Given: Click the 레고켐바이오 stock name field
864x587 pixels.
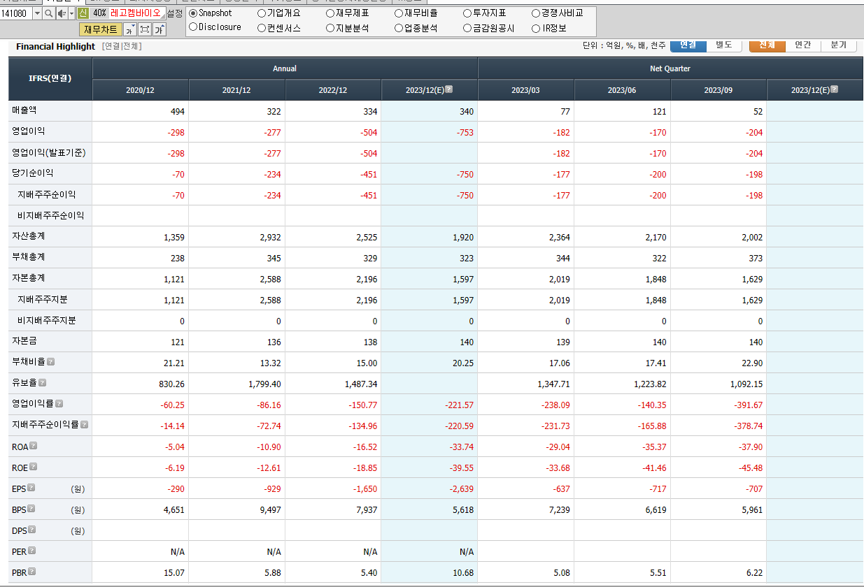Looking at the screenshot, I should pos(136,13).
